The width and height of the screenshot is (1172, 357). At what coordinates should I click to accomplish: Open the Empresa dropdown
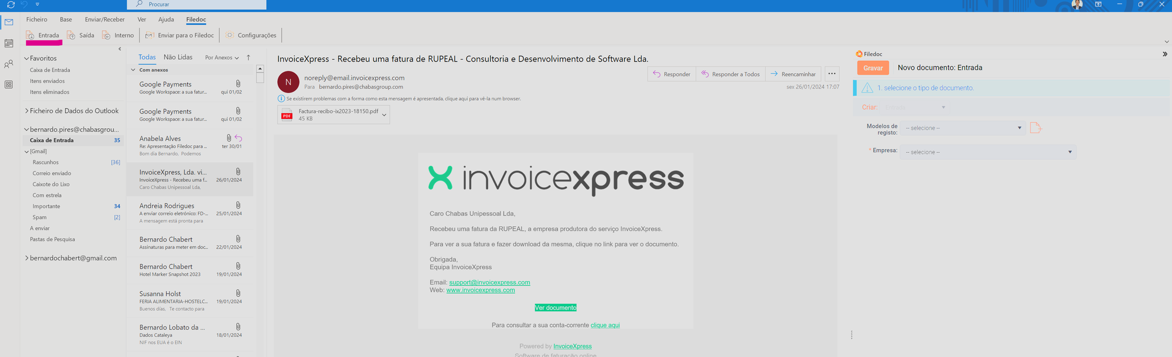coord(988,152)
